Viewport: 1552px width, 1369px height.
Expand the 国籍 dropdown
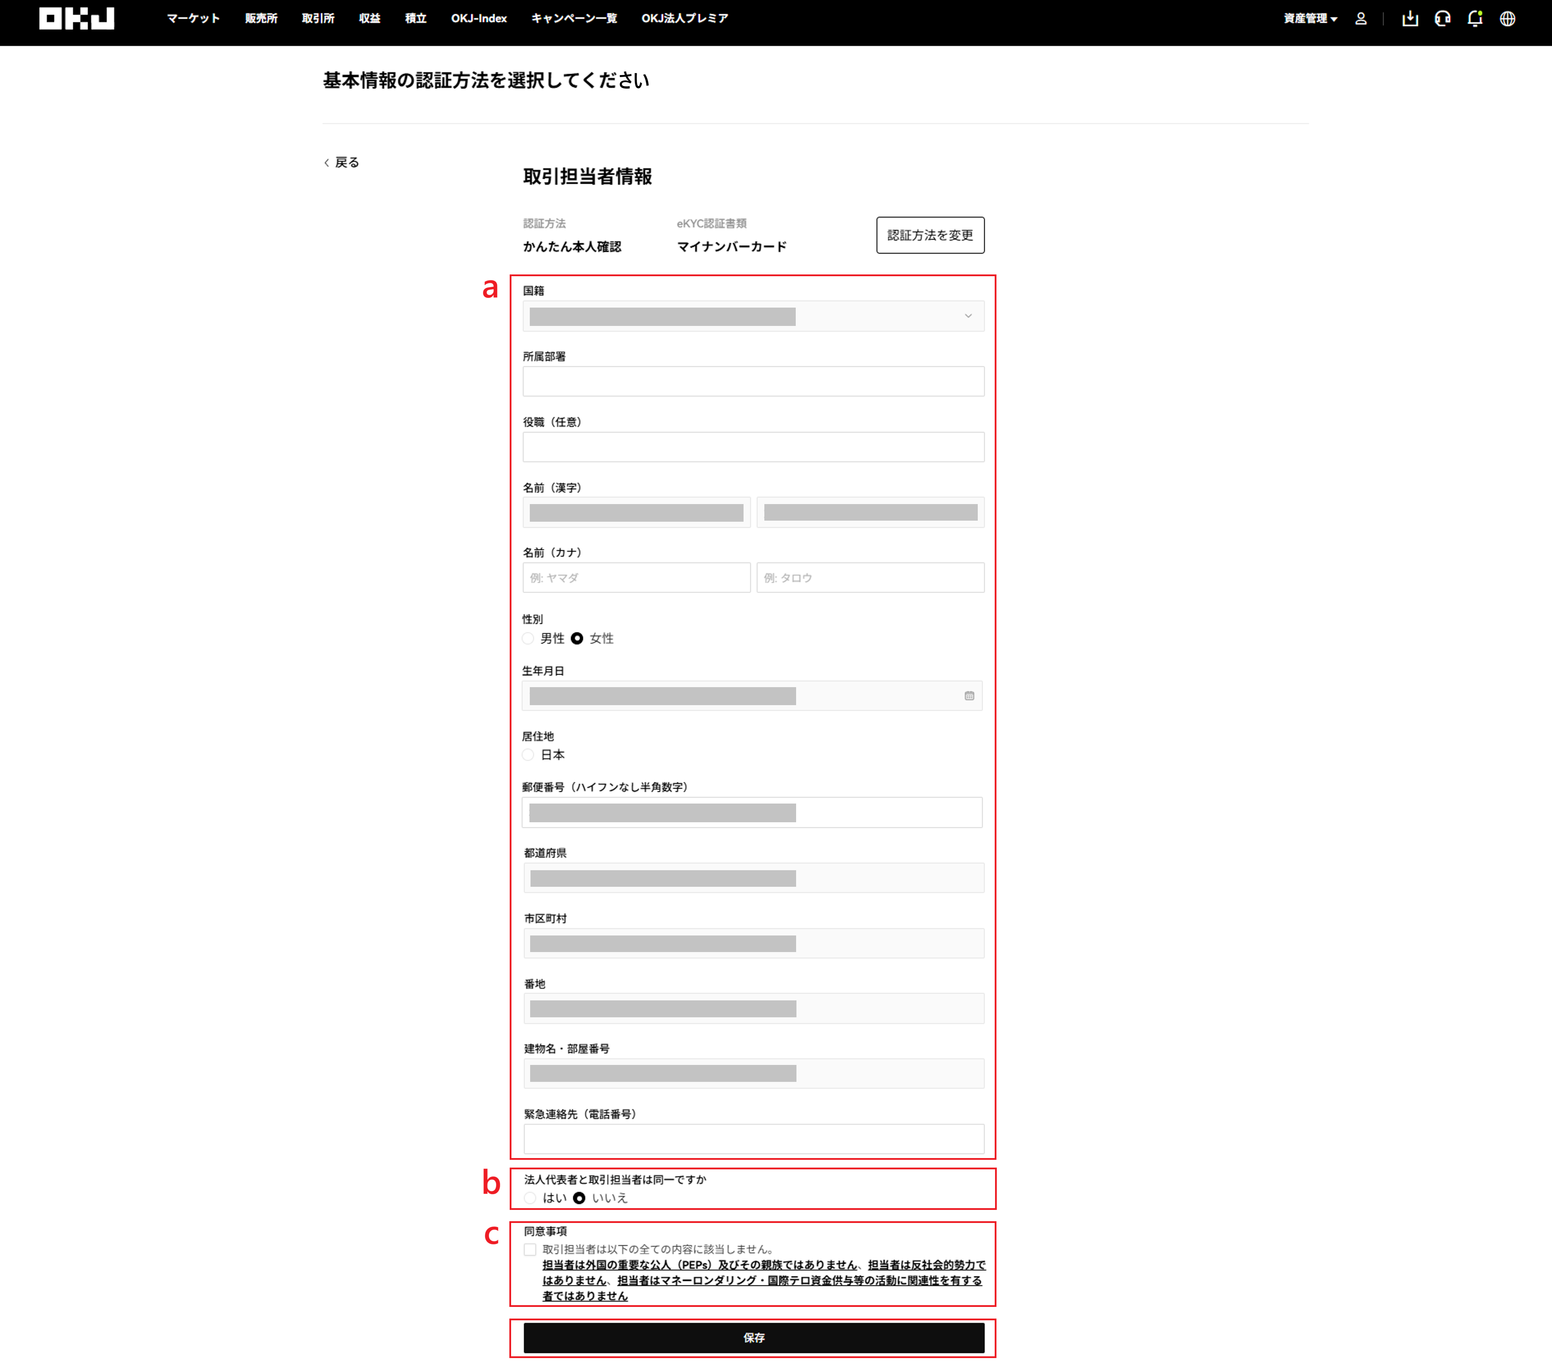pos(753,316)
